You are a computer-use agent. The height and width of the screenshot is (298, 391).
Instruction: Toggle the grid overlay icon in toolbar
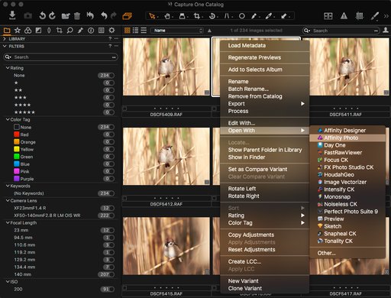tap(359, 16)
